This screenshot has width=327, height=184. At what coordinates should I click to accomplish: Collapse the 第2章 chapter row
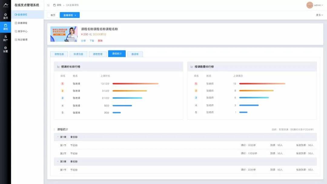tap(58, 162)
